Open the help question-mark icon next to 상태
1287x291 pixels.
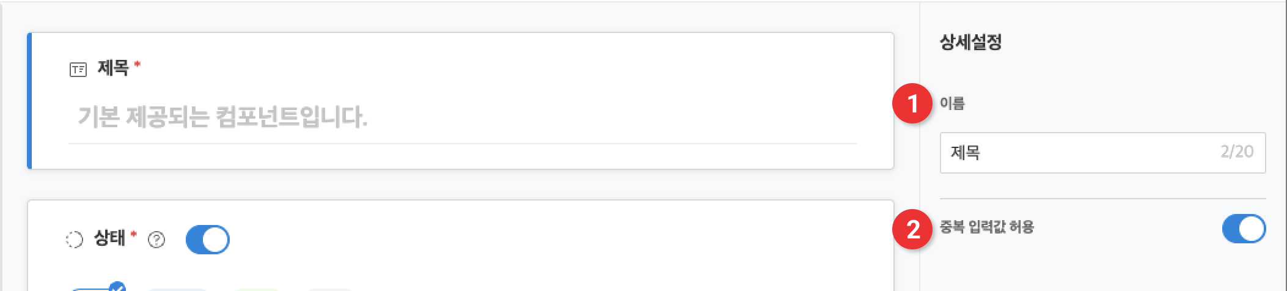click(156, 240)
